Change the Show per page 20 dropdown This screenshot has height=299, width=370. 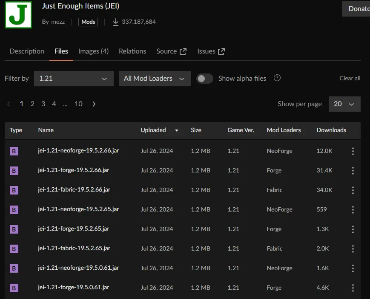click(x=344, y=104)
